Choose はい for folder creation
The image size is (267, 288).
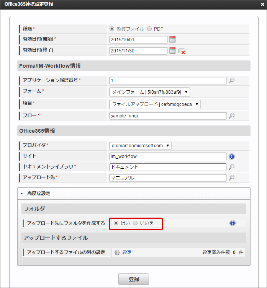(x=116, y=223)
